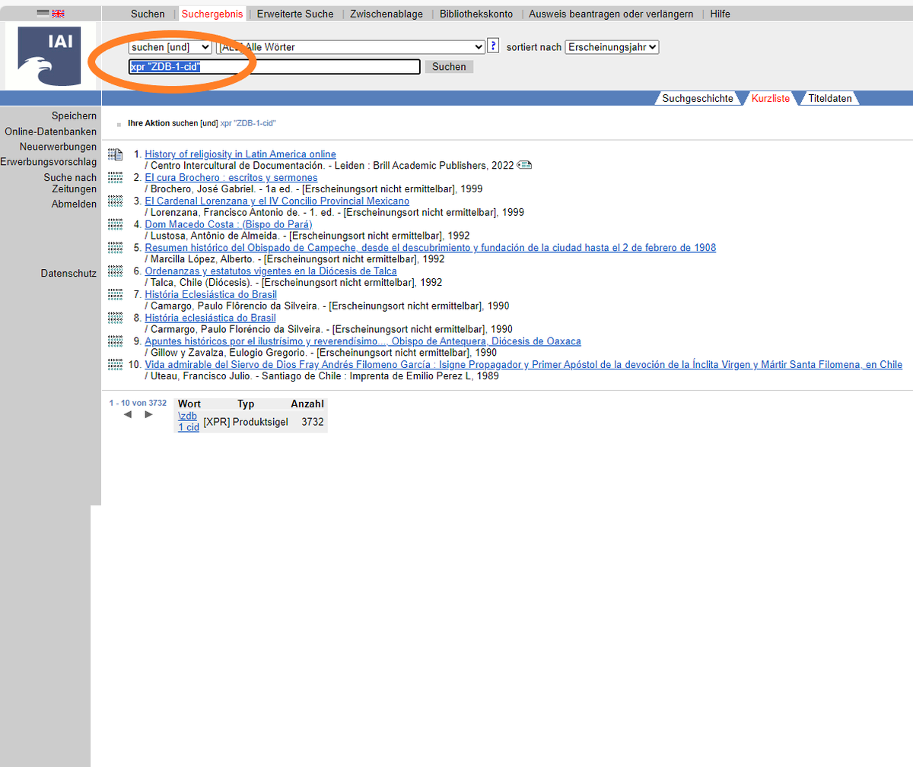Screen dimensions: 913x767
Task: Open Erweiterte Suche in top menu
Action: pyautogui.click(x=295, y=14)
